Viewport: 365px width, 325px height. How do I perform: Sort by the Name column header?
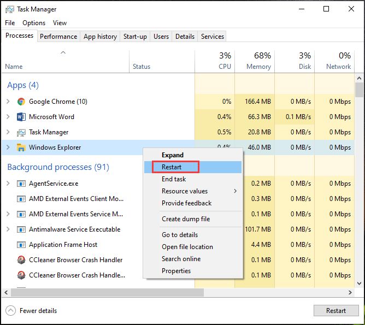tap(65, 61)
